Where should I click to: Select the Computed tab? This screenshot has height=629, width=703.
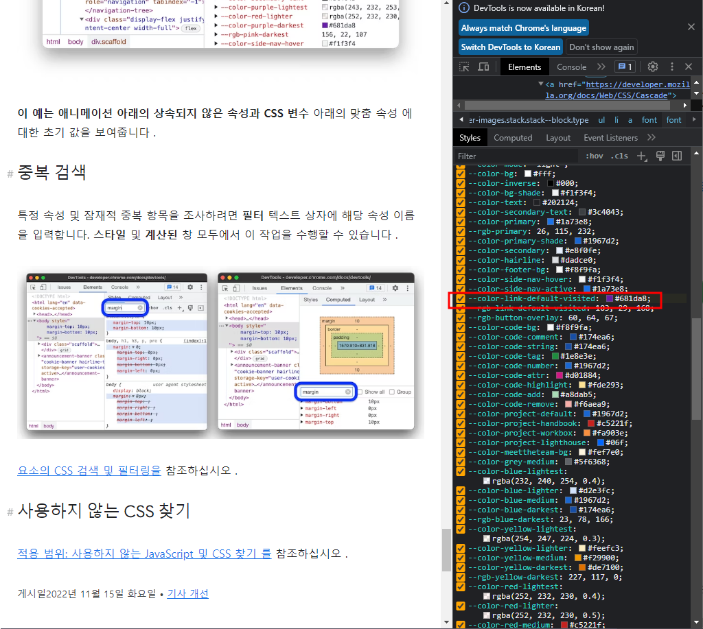click(513, 138)
